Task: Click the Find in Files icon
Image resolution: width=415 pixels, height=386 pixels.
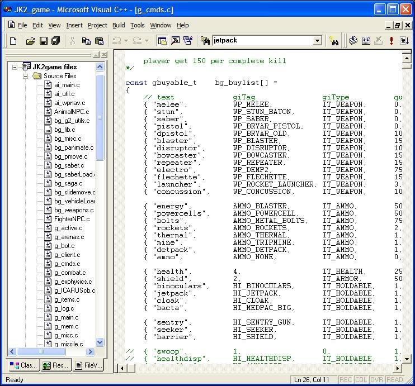Action: tap(205, 41)
